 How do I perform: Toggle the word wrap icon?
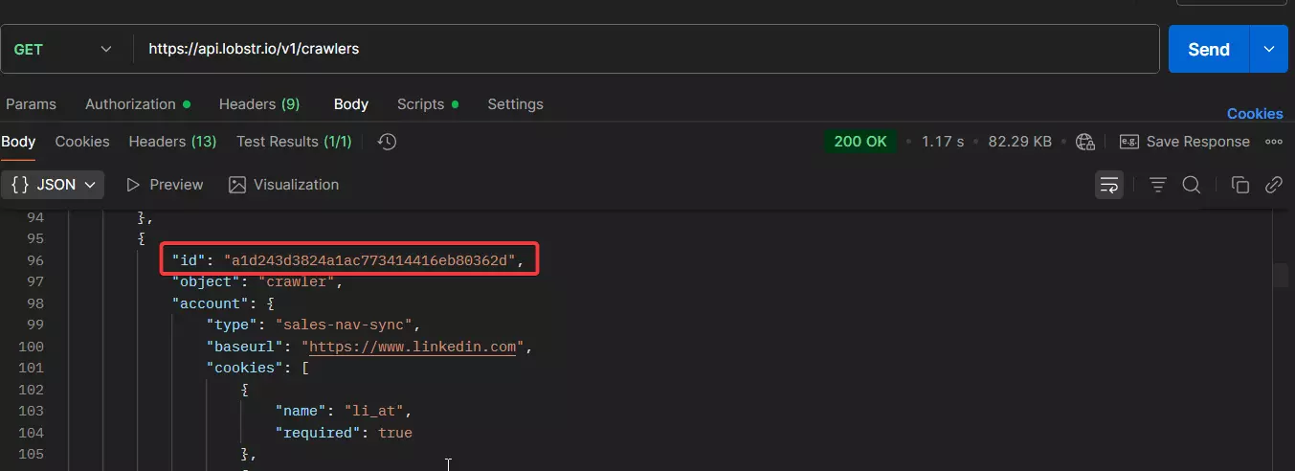click(1109, 185)
